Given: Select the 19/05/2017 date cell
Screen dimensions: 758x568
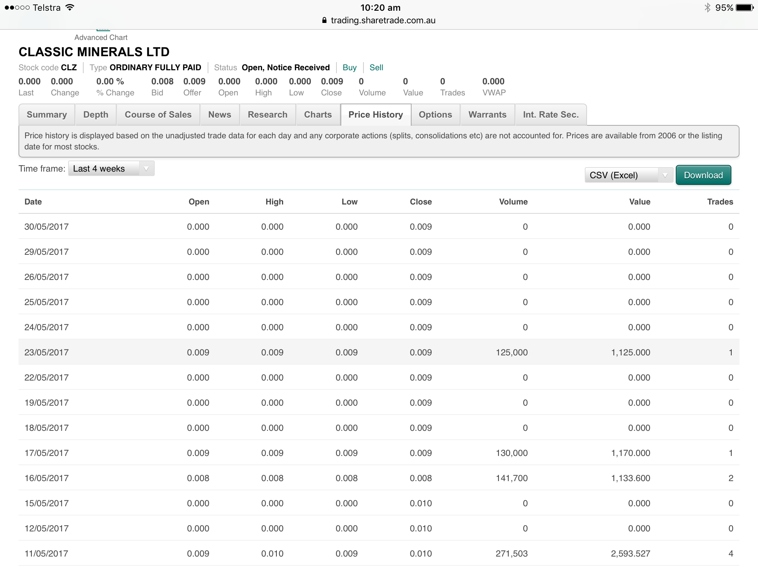Looking at the screenshot, I should coord(47,403).
